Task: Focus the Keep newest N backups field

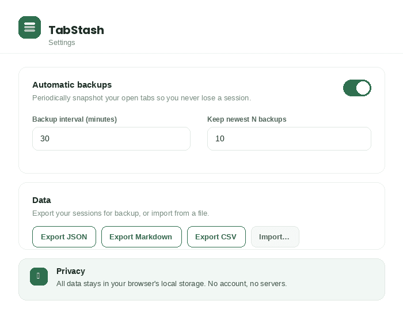Action: coord(289,138)
